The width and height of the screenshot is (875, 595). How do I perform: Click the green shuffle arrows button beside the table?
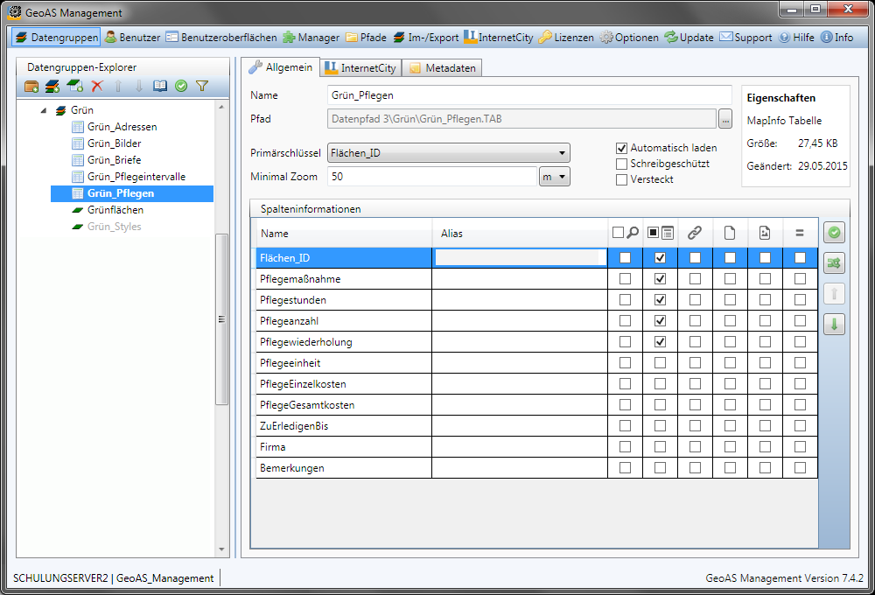click(834, 263)
